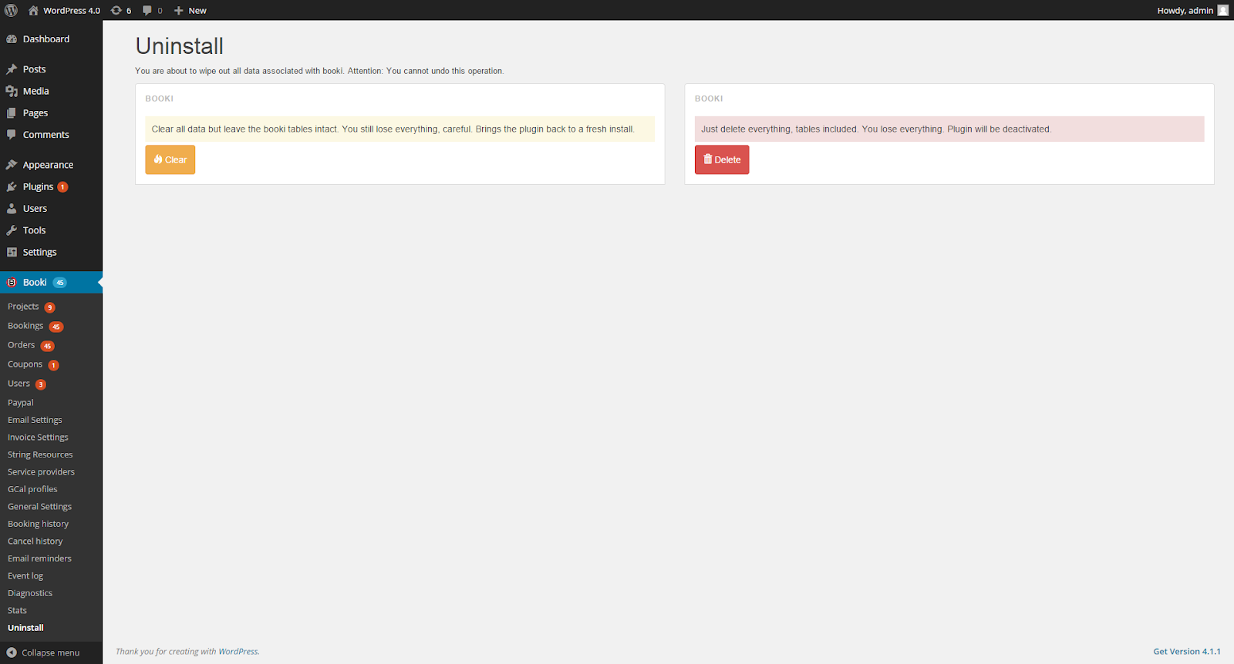Open Orders submenu item
Image resolution: width=1234 pixels, height=664 pixels.
tap(22, 345)
